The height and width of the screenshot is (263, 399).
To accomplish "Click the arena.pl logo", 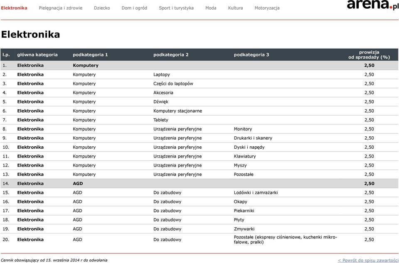I will (372, 5).
